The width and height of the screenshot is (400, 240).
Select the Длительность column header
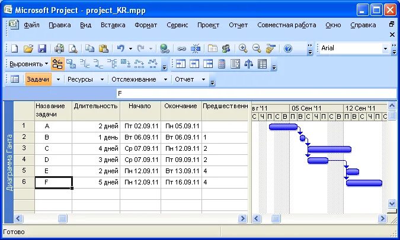[x=96, y=111]
